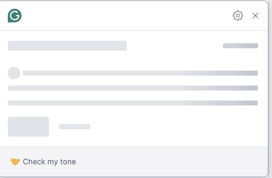Viewport: 272px width, 178px height.
Task: Click the circular loading avatar placeholder
Action: [x=14, y=73]
